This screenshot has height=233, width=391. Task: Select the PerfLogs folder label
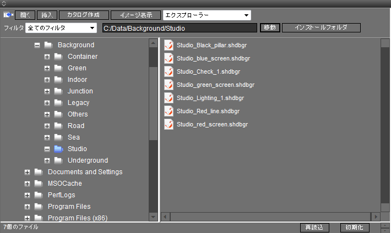[61, 195]
